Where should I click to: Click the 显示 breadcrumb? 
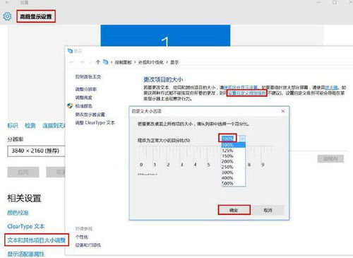[174, 62]
